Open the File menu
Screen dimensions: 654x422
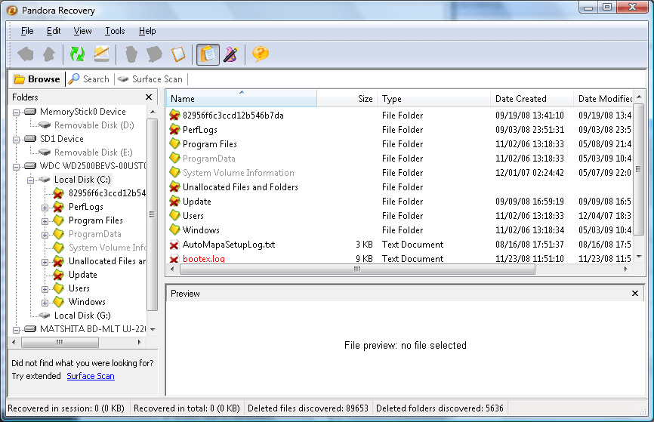coord(27,31)
